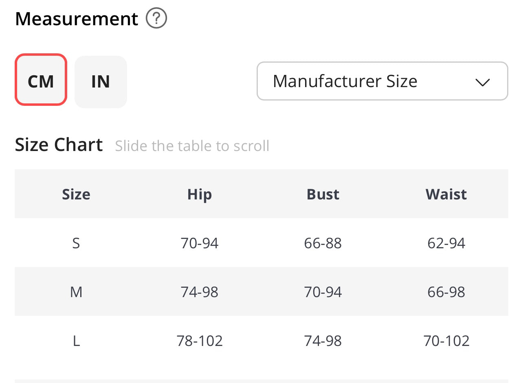
Task: Click the 74-98 hip value for M
Action: pyautogui.click(x=200, y=292)
